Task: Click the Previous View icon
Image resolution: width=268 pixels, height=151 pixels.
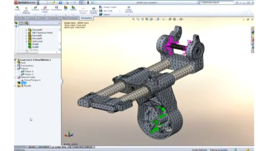Action: tap(142, 19)
